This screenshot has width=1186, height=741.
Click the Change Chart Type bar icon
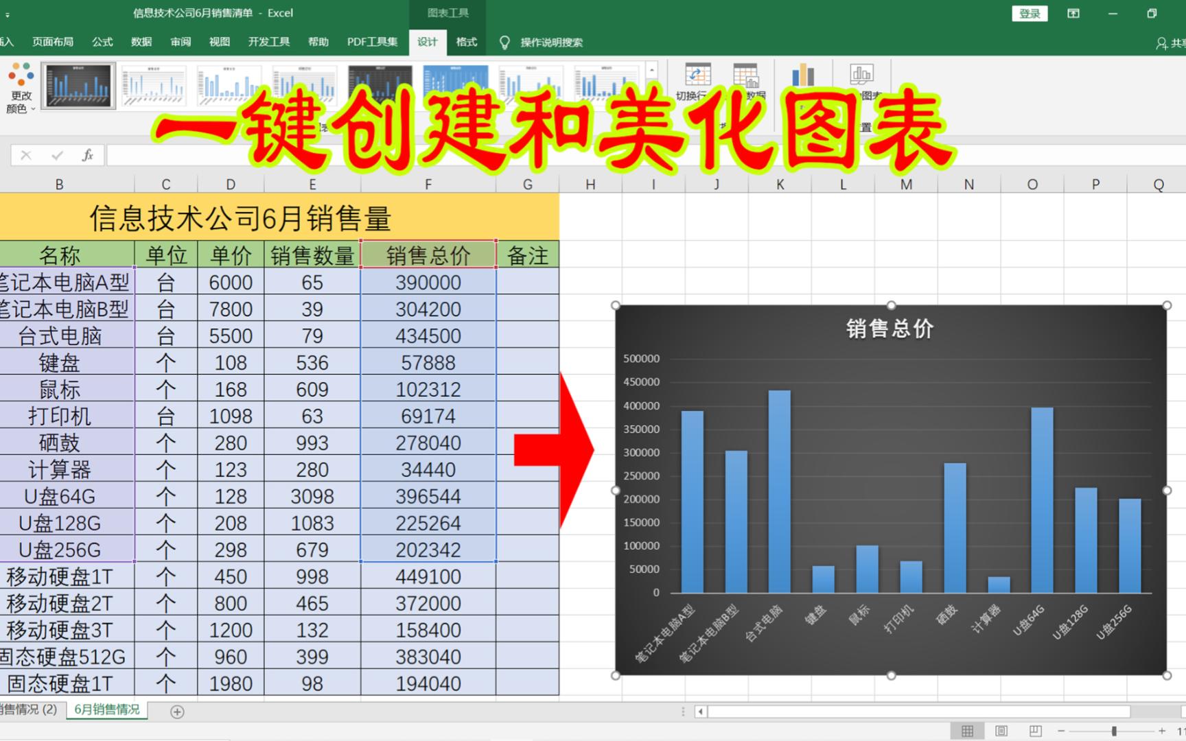803,74
